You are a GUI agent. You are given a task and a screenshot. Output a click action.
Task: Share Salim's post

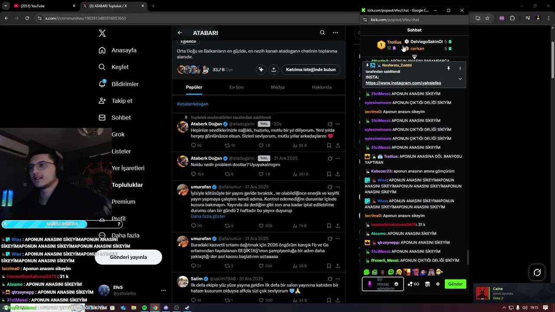pyautogui.click(x=338, y=300)
